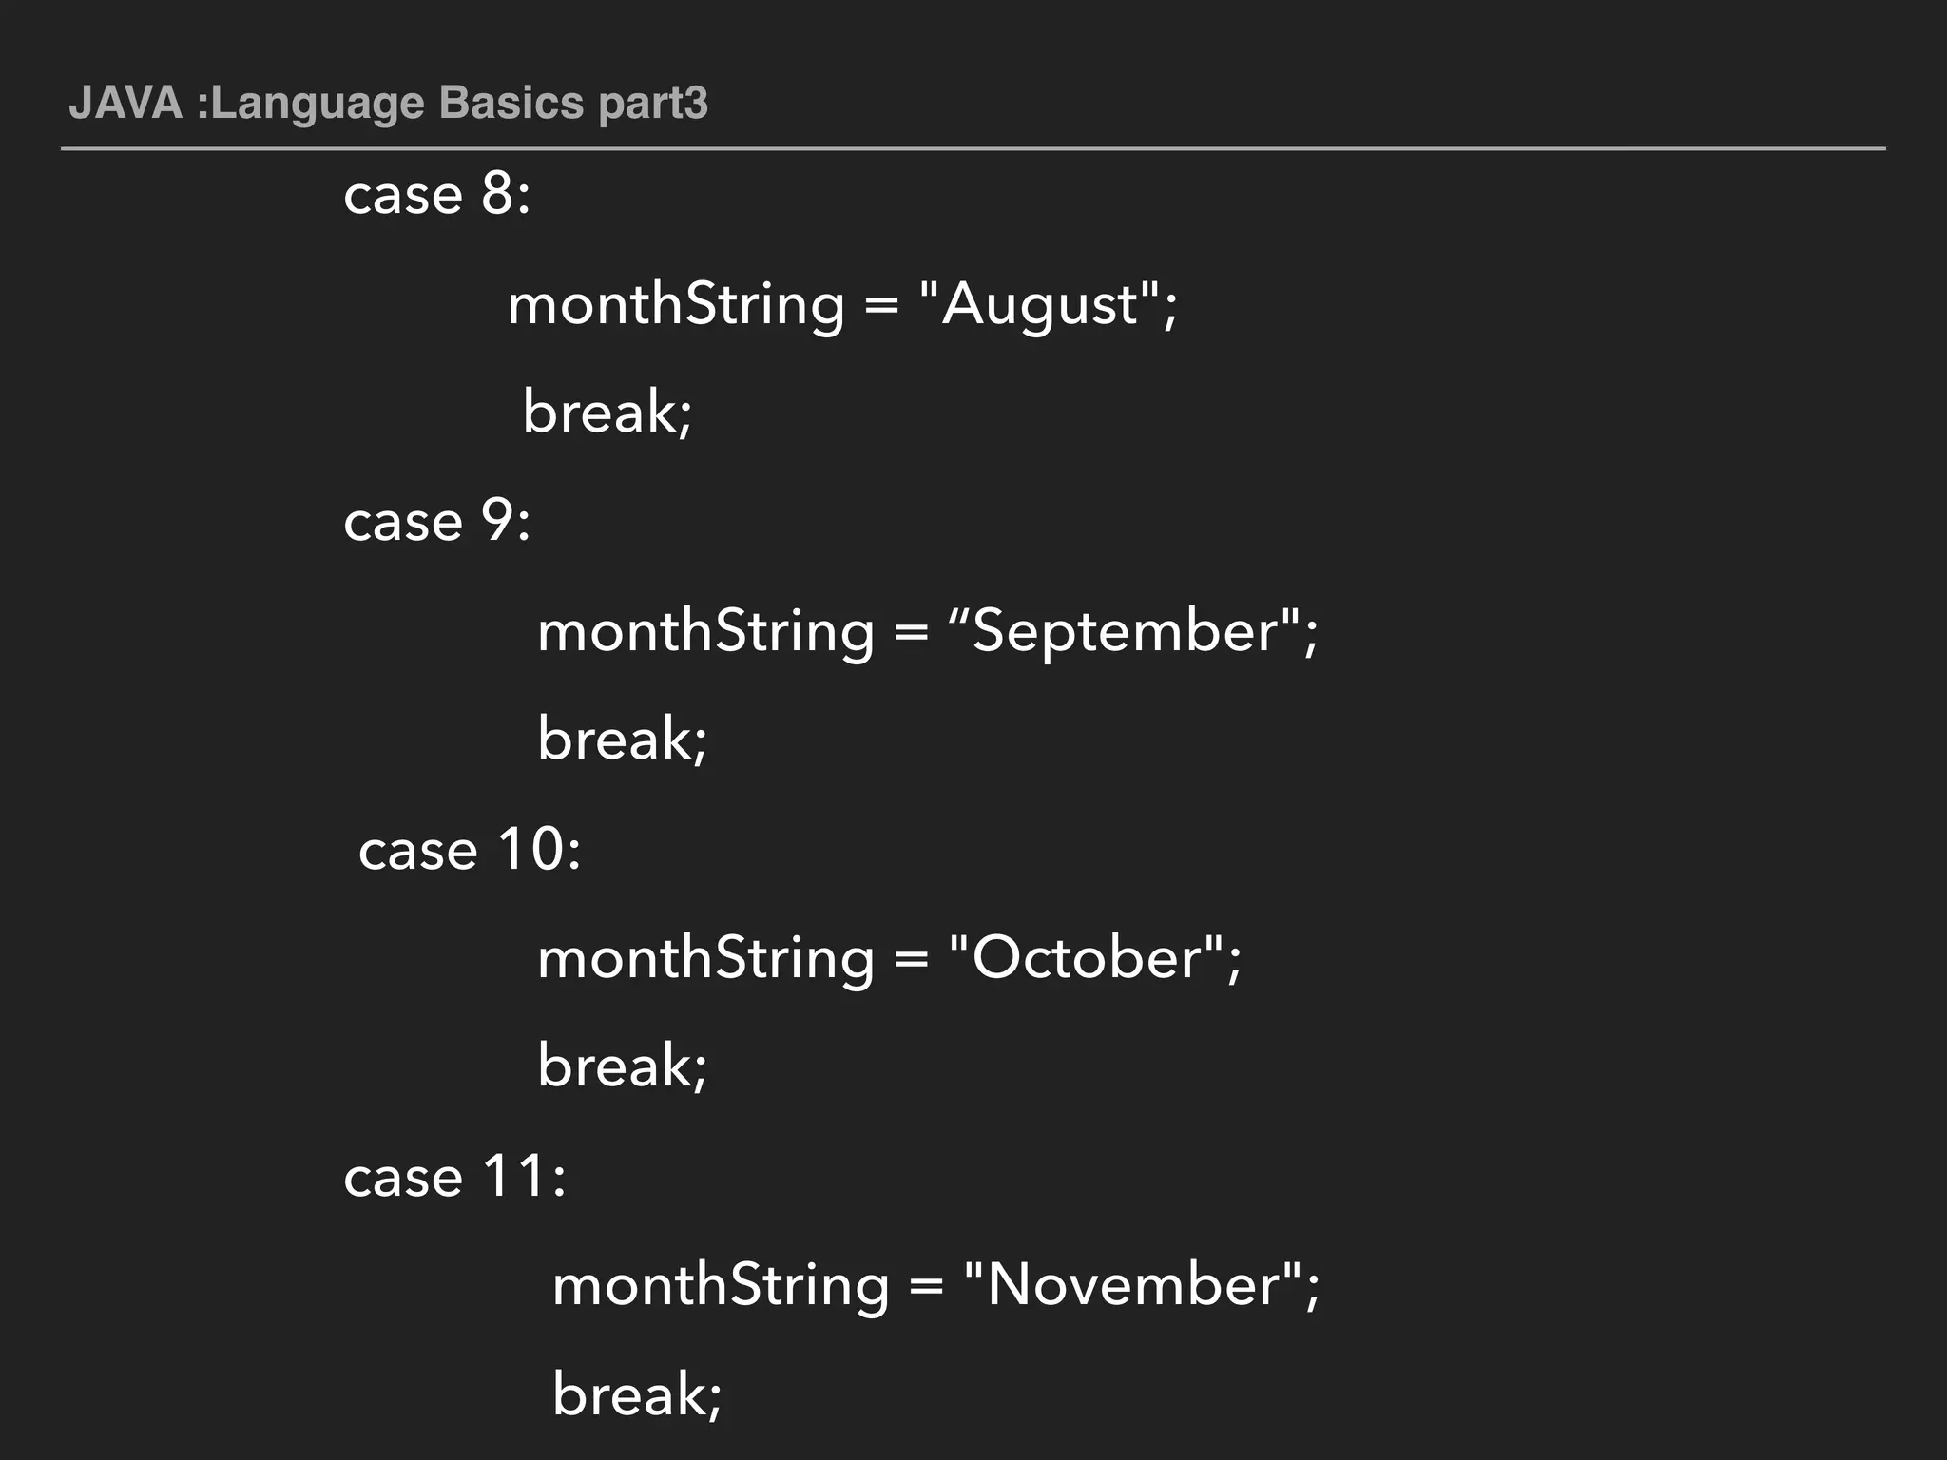Click the word "monthString" in the November line
1947x1460 pixels.
click(x=721, y=1285)
